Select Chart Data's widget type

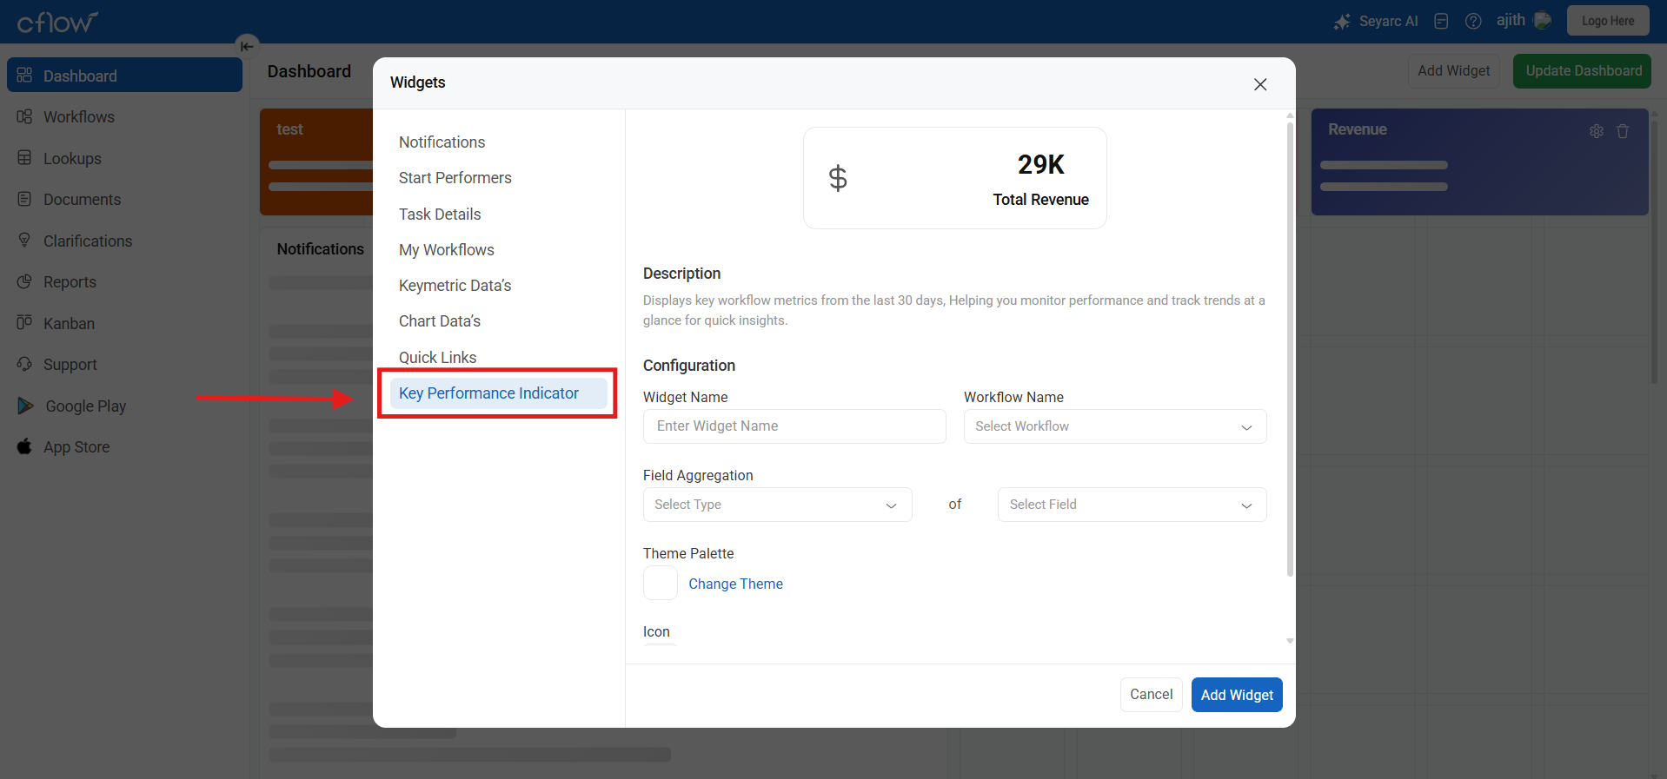(x=440, y=321)
